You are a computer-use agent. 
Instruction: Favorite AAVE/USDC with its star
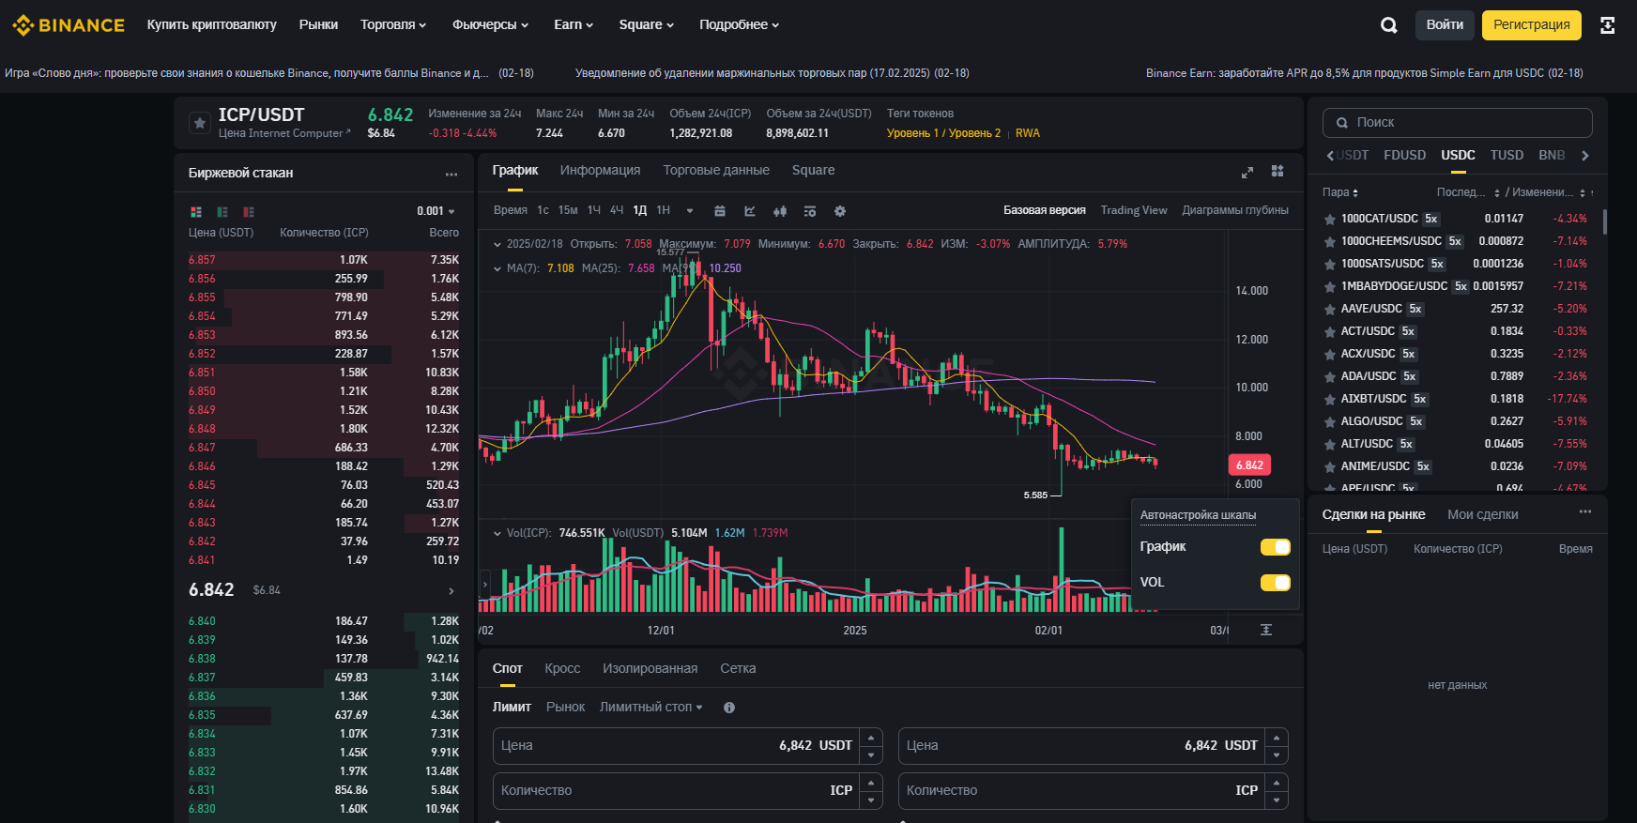(x=1330, y=310)
